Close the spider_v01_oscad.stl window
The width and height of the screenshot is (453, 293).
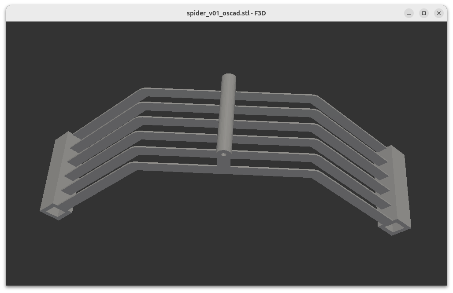coord(438,13)
